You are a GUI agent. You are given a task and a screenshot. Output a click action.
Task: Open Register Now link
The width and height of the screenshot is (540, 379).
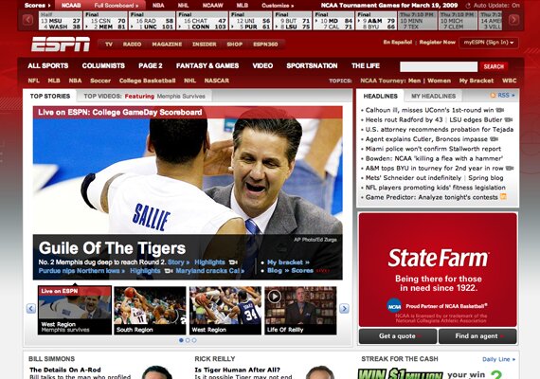438,43
